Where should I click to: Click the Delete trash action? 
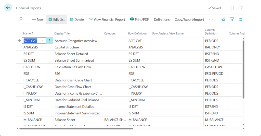coord(77,20)
